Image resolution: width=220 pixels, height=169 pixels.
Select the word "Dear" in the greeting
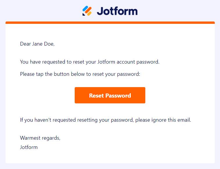click(25, 44)
